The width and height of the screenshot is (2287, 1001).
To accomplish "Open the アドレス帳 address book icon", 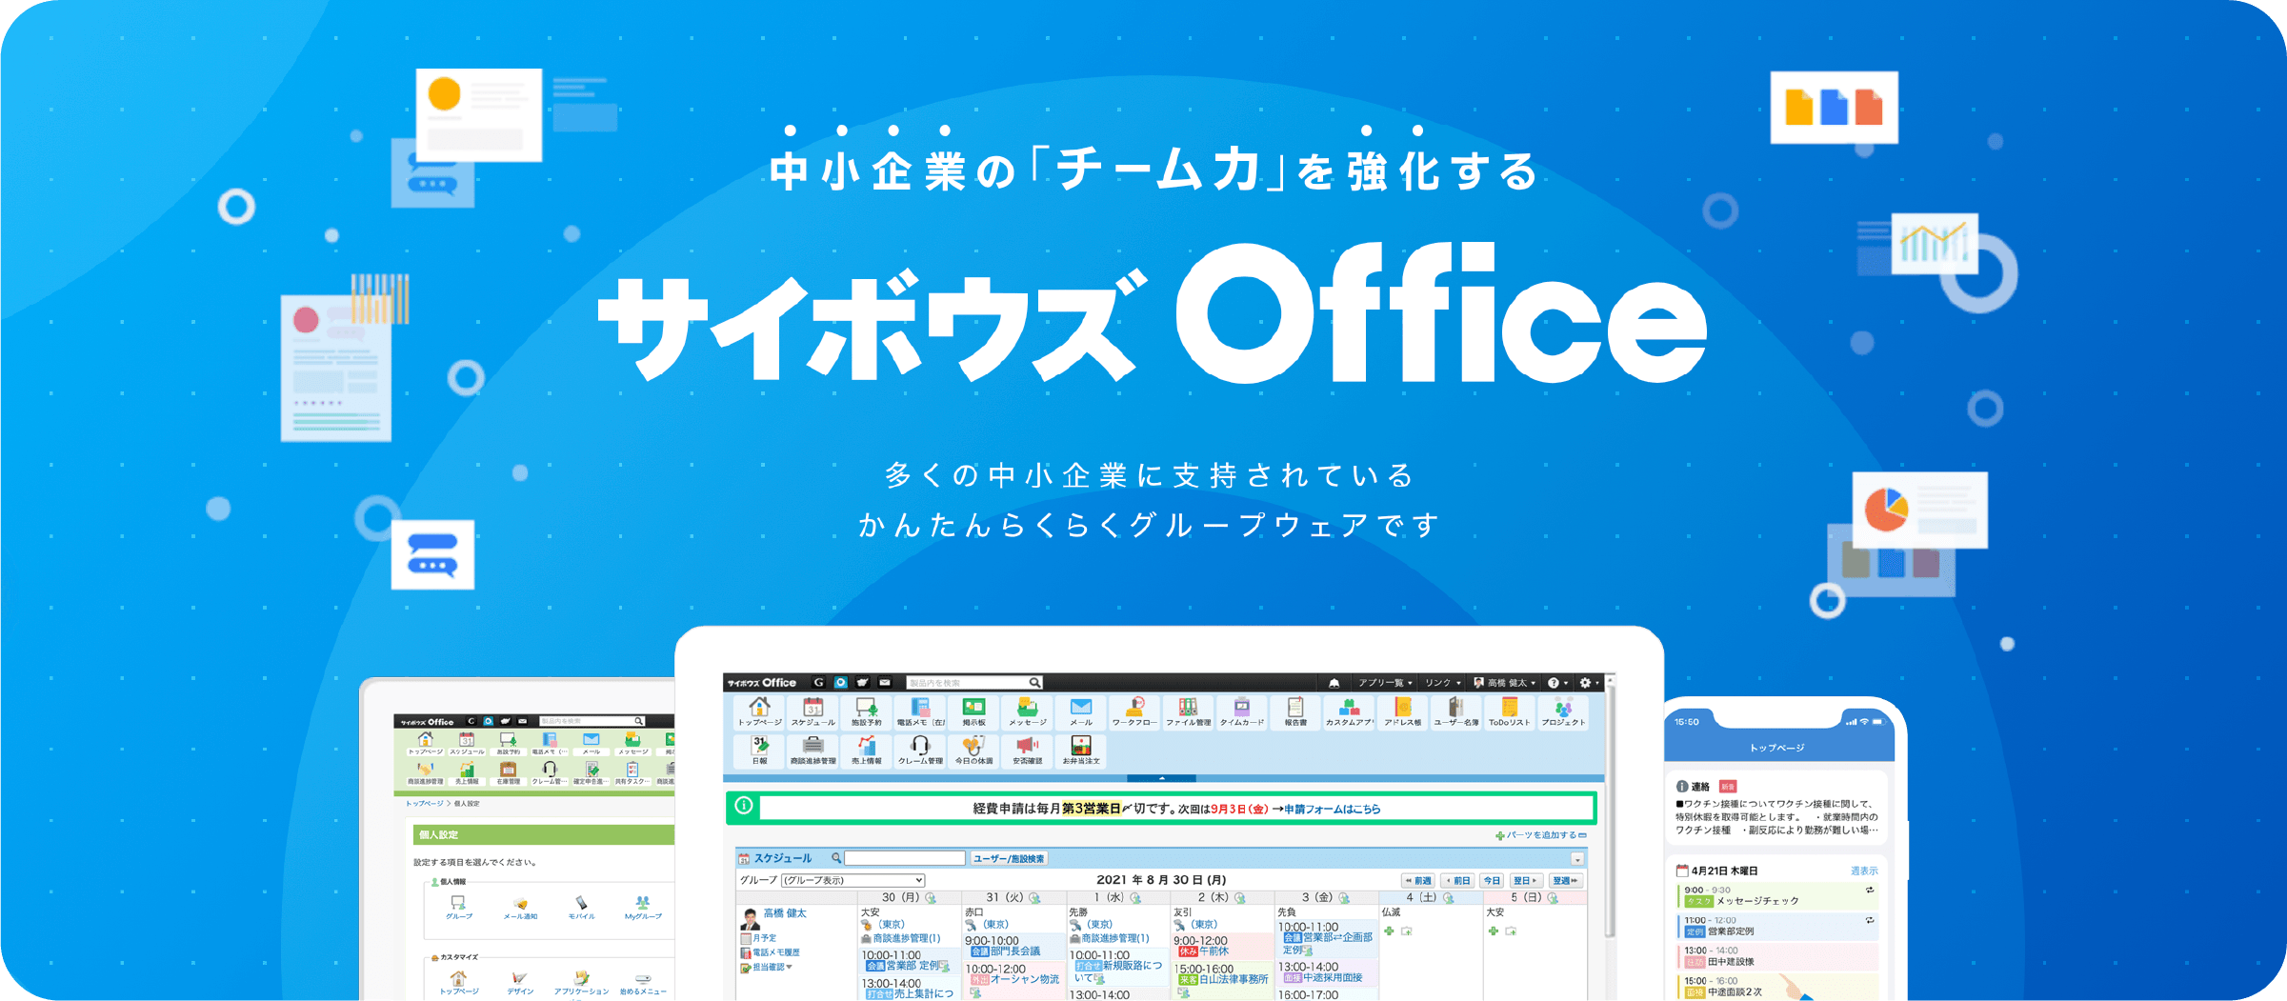I will point(1402,712).
